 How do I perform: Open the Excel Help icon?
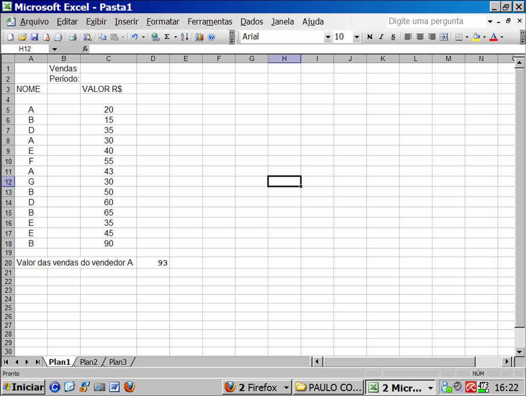[210, 36]
